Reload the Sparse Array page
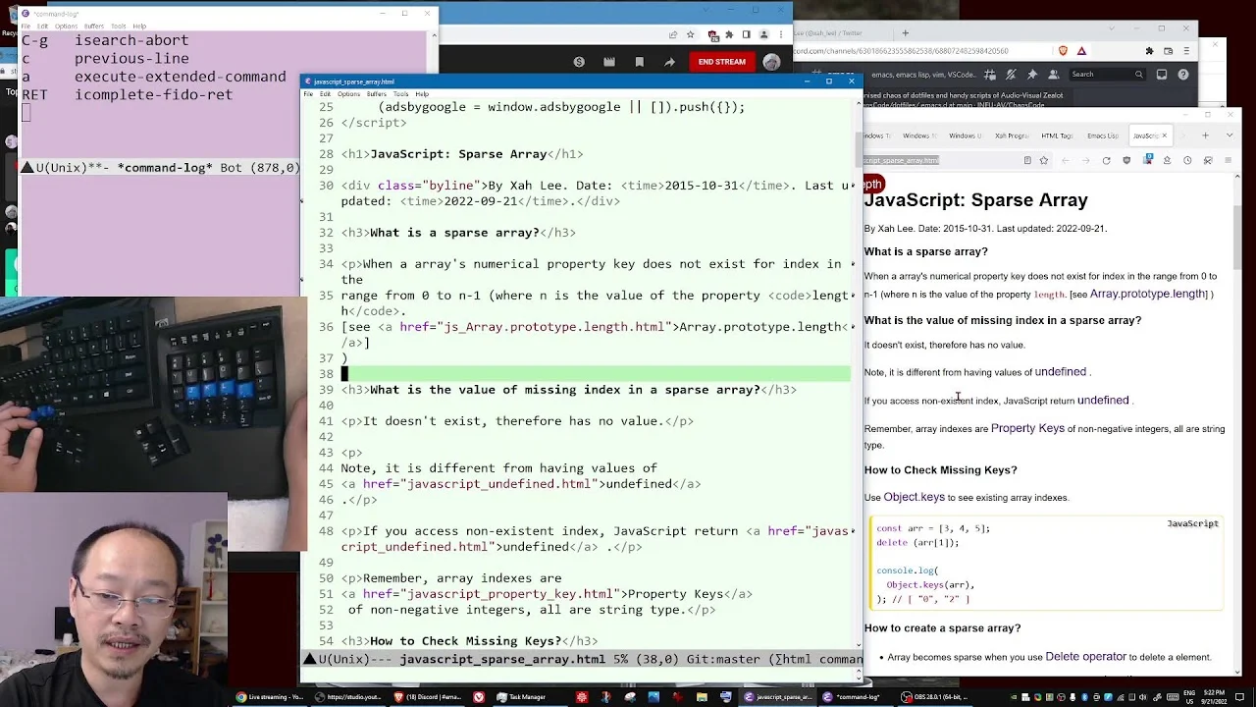 (1106, 160)
